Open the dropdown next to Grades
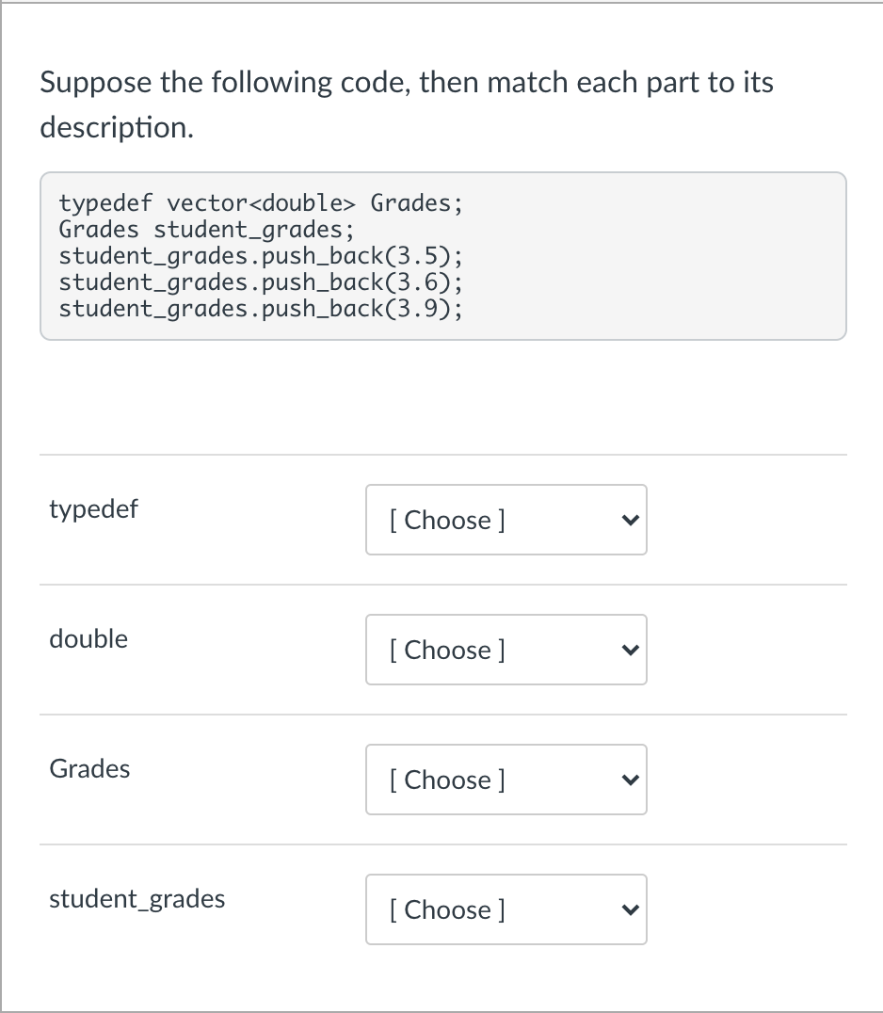The image size is (883, 1013). click(506, 780)
